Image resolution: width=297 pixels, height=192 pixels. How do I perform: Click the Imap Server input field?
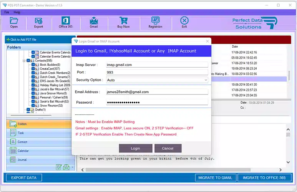point(157,65)
